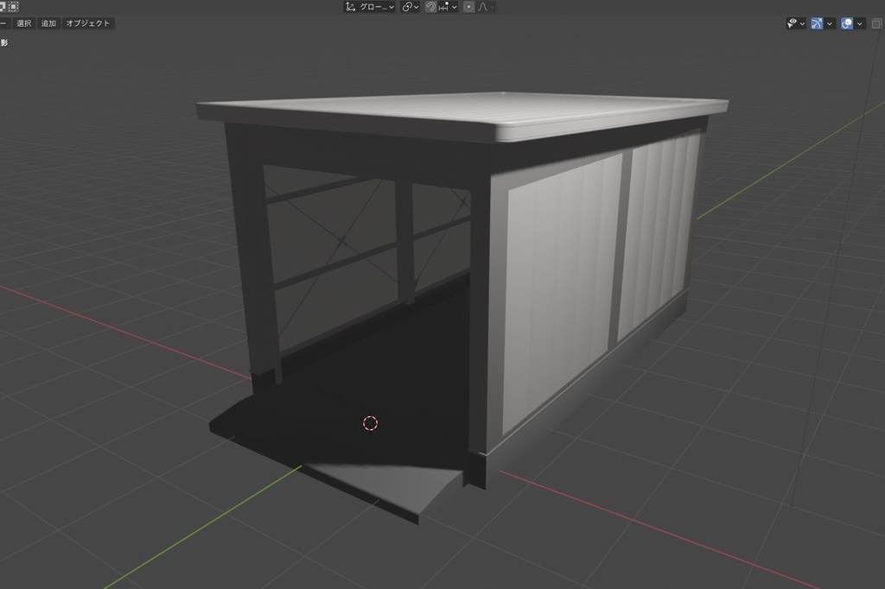Open the proportional falloff curve menu
This screenshot has height=589, width=885.
(x=486, y=7)
